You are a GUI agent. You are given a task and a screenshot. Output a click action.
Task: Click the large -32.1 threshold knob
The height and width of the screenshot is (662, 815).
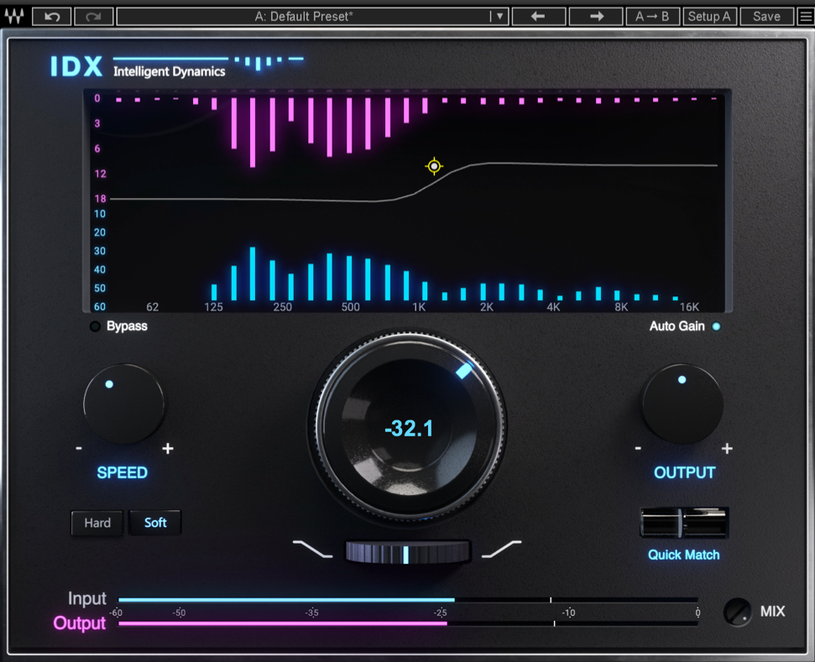[408, 428]
